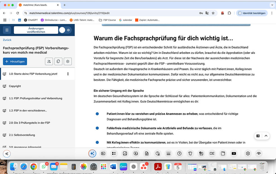Image resolution: width=276 pixels, height=174 pixels.
Task: Open the table of contents floating button
Action: [x=258, y=136]
